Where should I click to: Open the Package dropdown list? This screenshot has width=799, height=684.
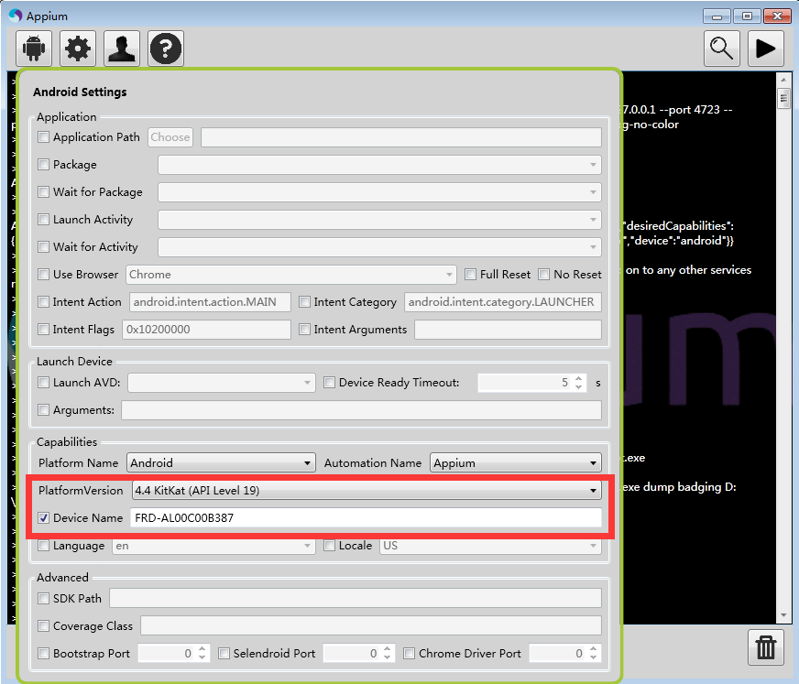[379, 165]
